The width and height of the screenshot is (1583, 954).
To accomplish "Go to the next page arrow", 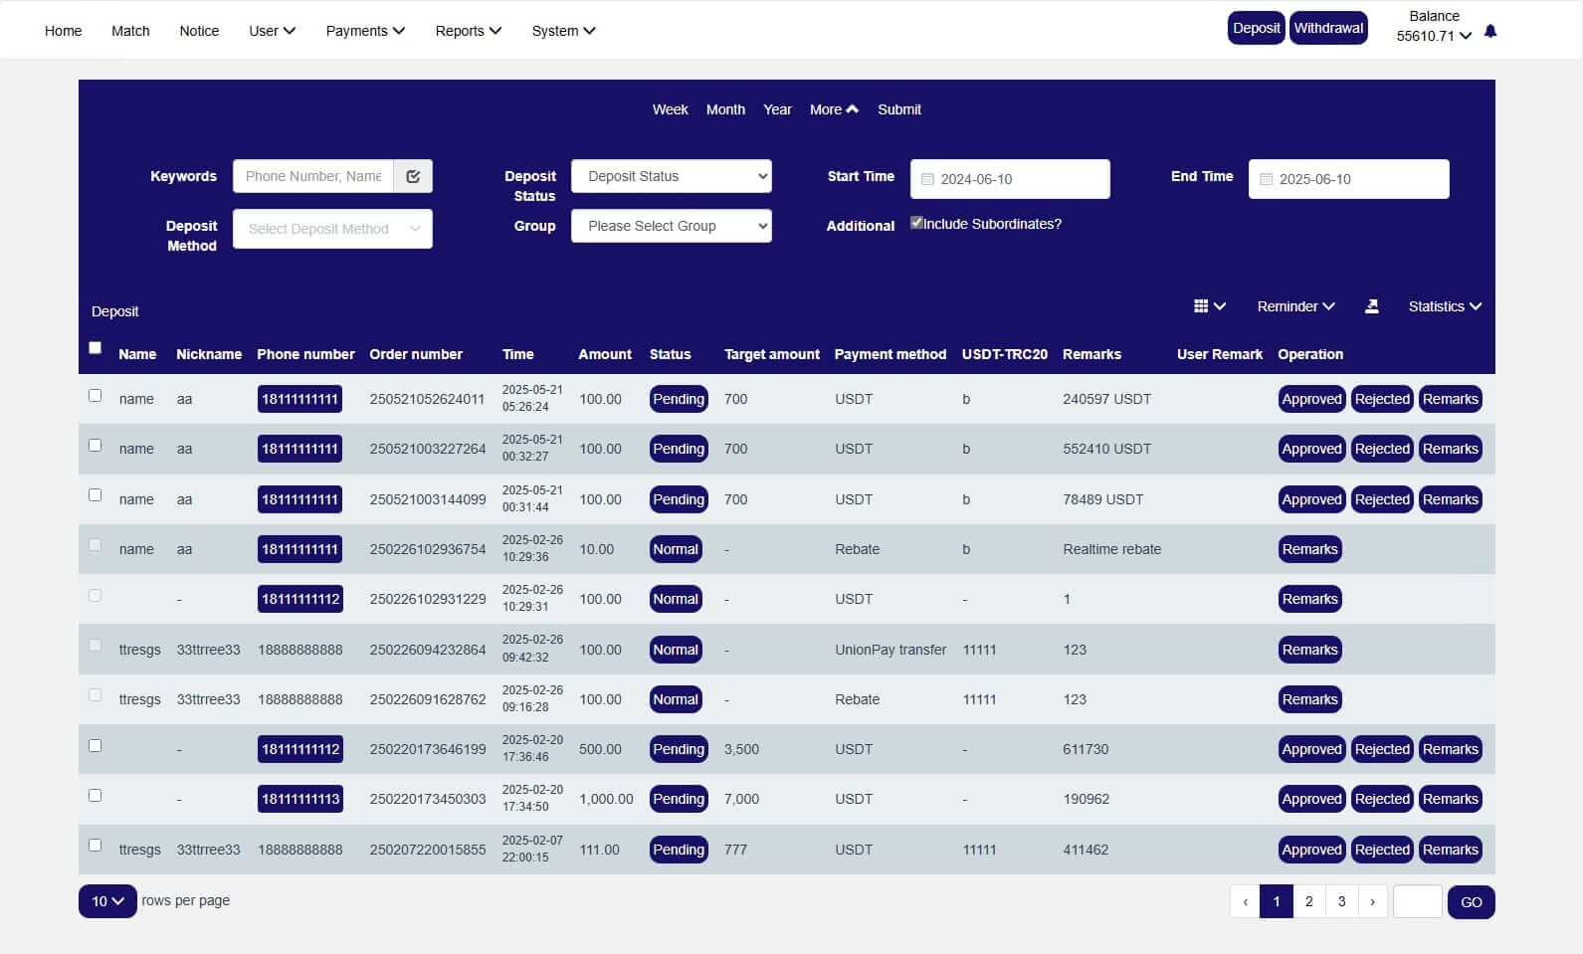I will (1372, 901).
